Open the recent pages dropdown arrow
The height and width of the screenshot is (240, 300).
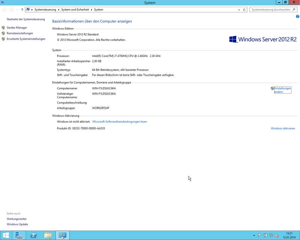coord(17,9)
